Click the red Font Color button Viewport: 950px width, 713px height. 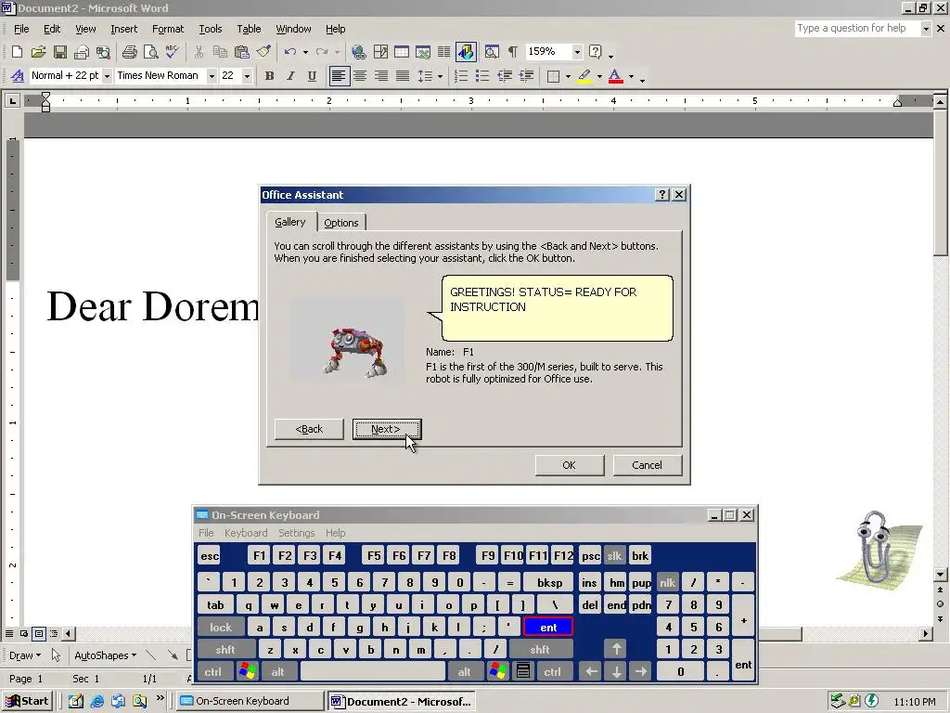point(616,76)
